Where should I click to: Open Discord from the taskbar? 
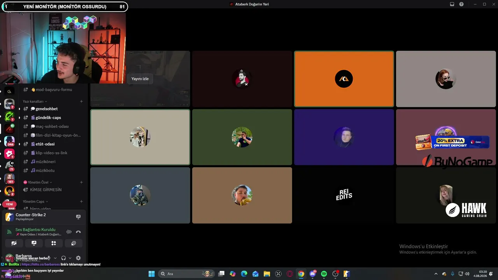pos(312,274)
